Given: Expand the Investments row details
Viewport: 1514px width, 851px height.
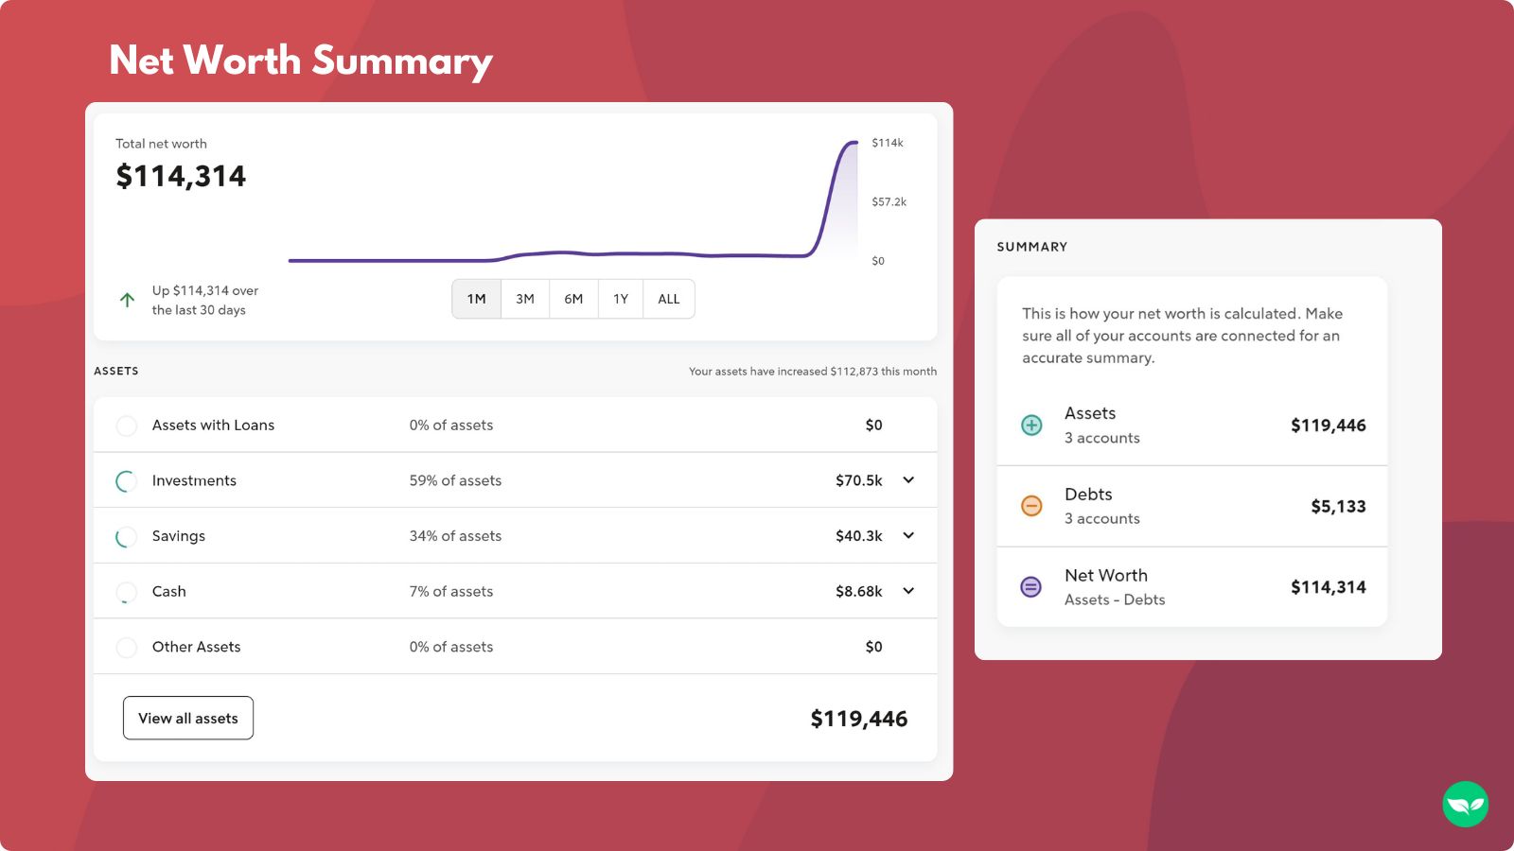Looking at the screenshot, I should click(907, 480).
